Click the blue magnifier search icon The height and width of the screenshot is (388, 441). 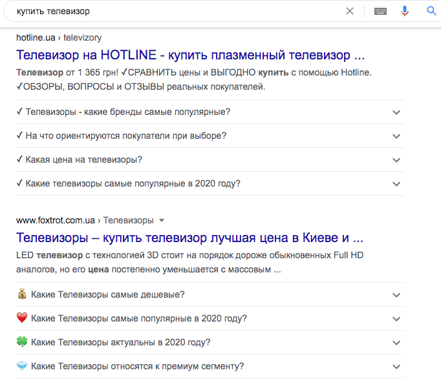coord(431,11)
